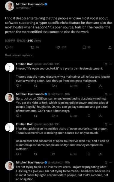Retweet the main Mitchell Hashimoto post
114x182 pixels.
[32, 47]
